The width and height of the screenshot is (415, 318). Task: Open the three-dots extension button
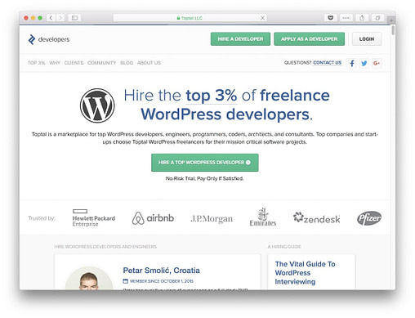[346, 18]
